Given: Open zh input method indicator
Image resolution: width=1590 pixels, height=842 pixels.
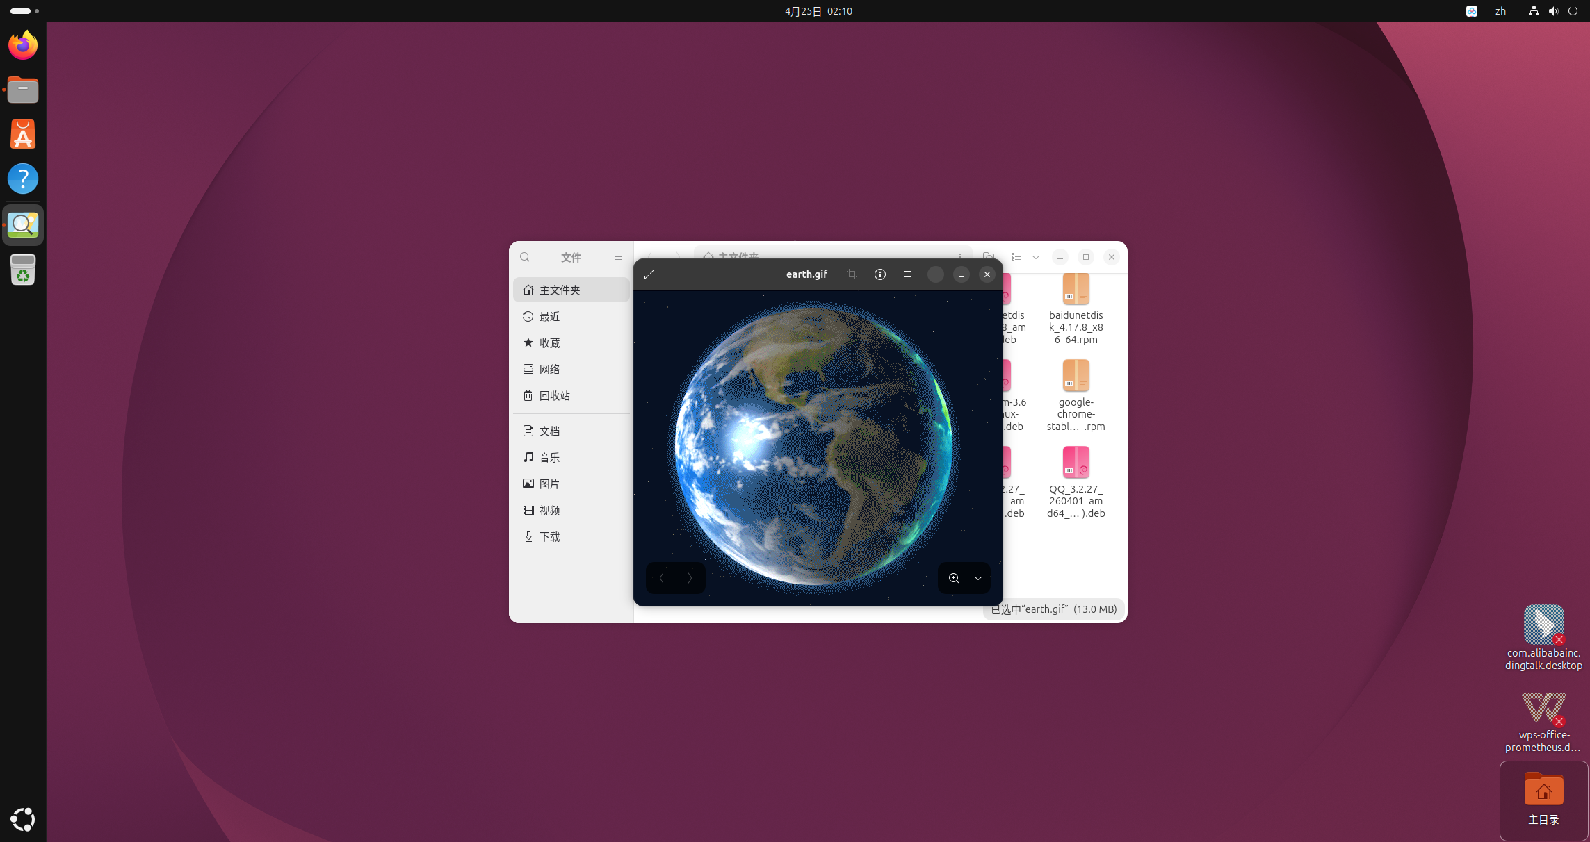Looking at the screenshot, I should coord(1500,11).
